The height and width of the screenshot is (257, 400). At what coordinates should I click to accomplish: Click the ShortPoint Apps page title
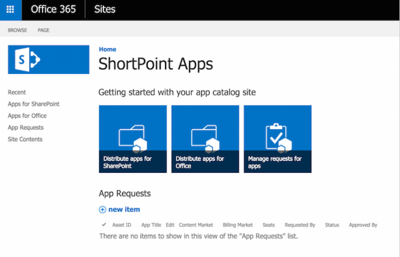pos(156,64)
